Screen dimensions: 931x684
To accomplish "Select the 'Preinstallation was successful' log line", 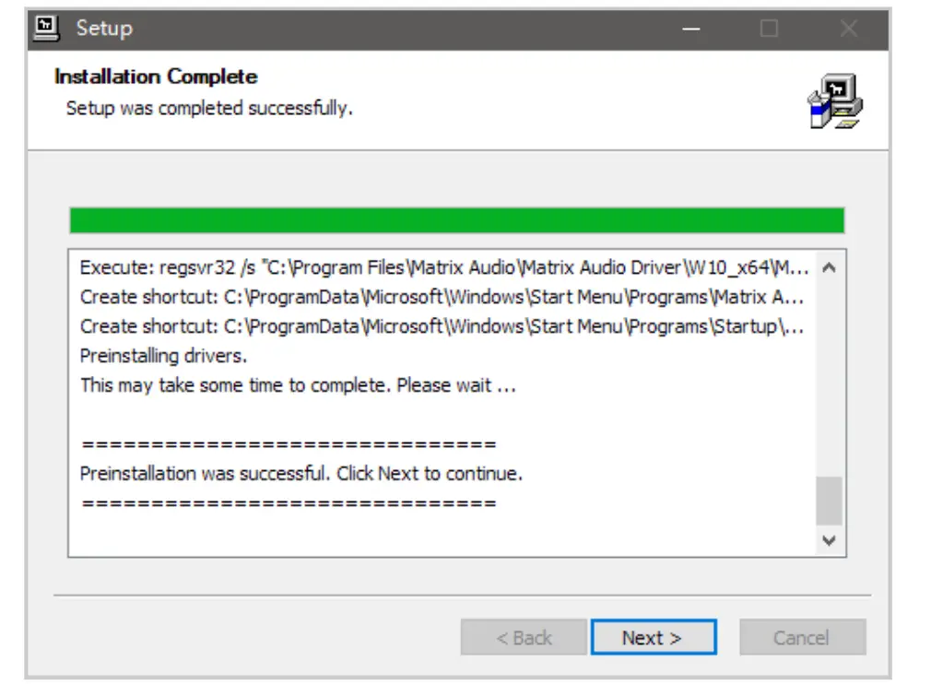I will [301, 474].
